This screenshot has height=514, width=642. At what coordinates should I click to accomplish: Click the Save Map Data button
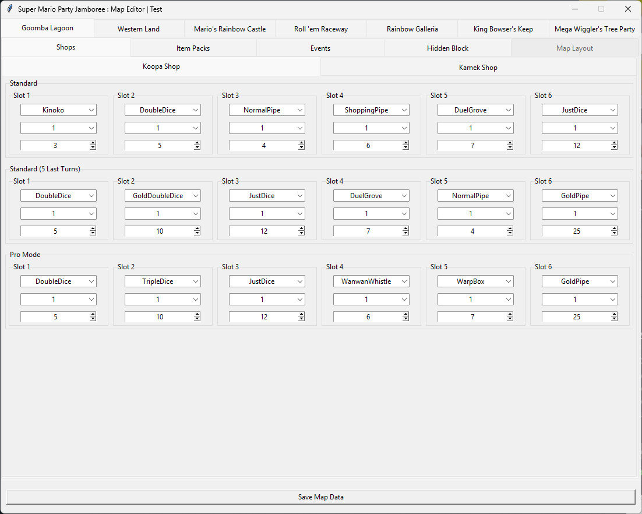[320, 497]
